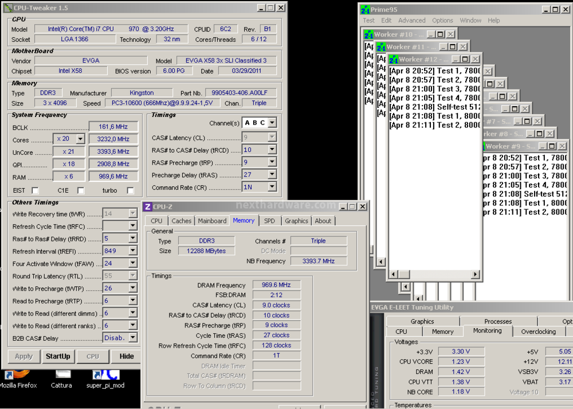Enable the EIST checkbox
Screen dimensions: 573x409
click(35, 190)
